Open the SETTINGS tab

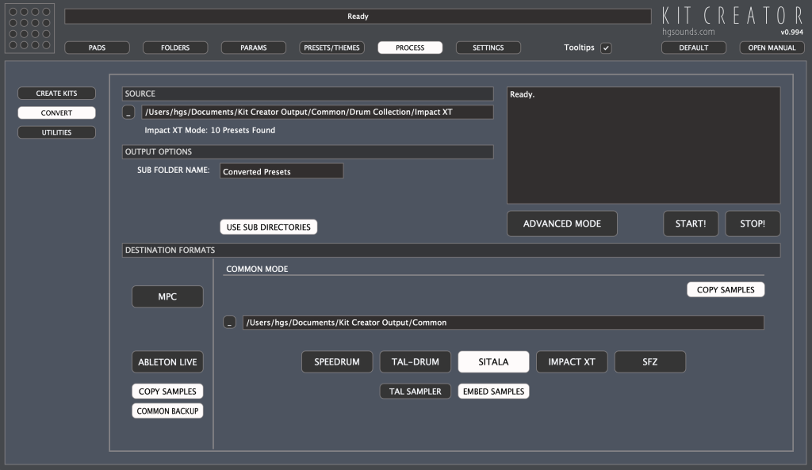click(488, 48)
